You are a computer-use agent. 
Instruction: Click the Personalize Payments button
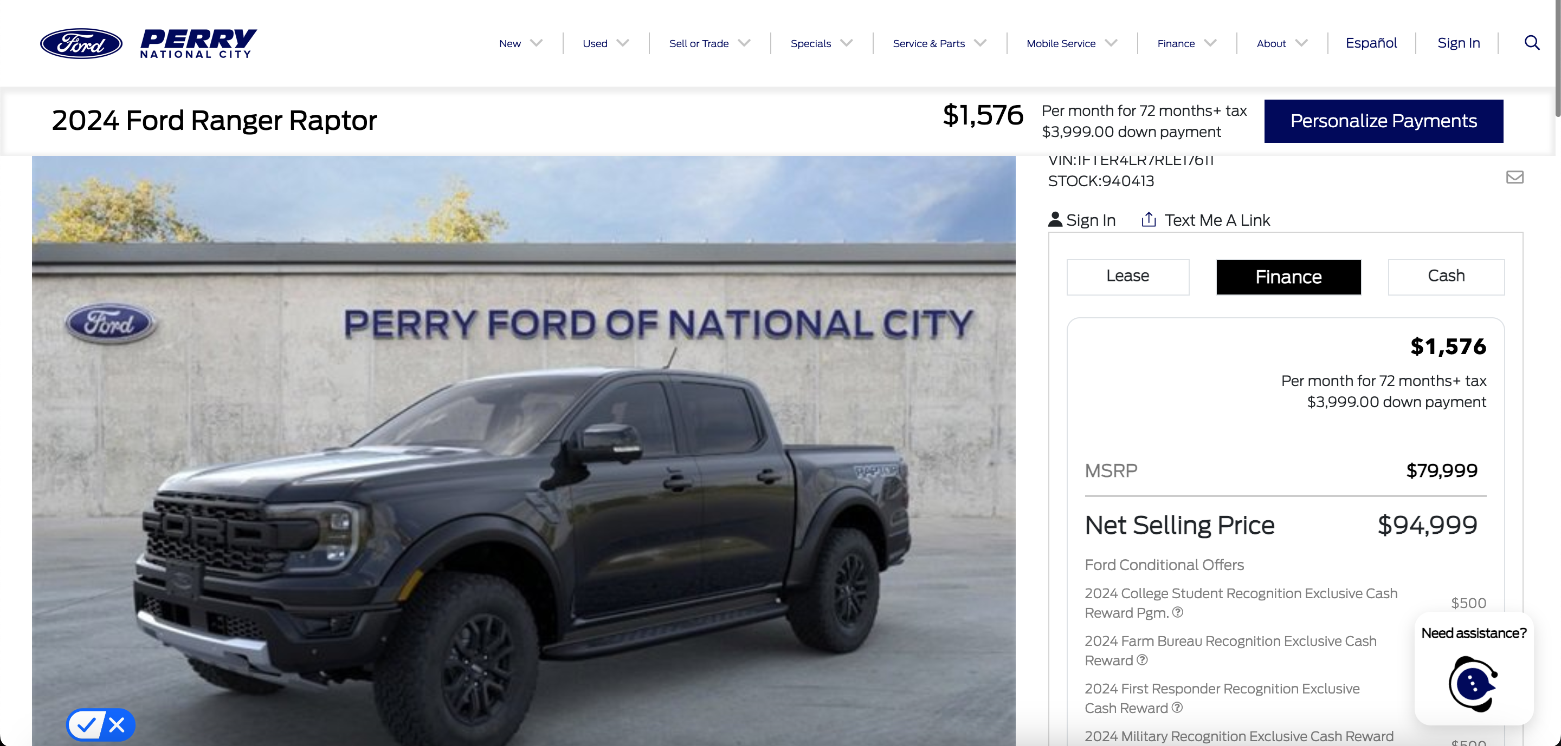click(1383, 121)
